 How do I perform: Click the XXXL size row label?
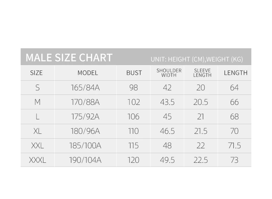(x=38, y=160)
